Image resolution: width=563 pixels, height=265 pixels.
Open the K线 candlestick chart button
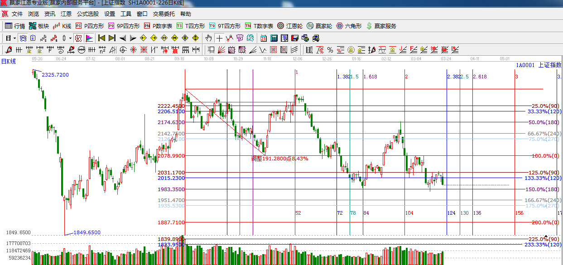coord(63,26)
